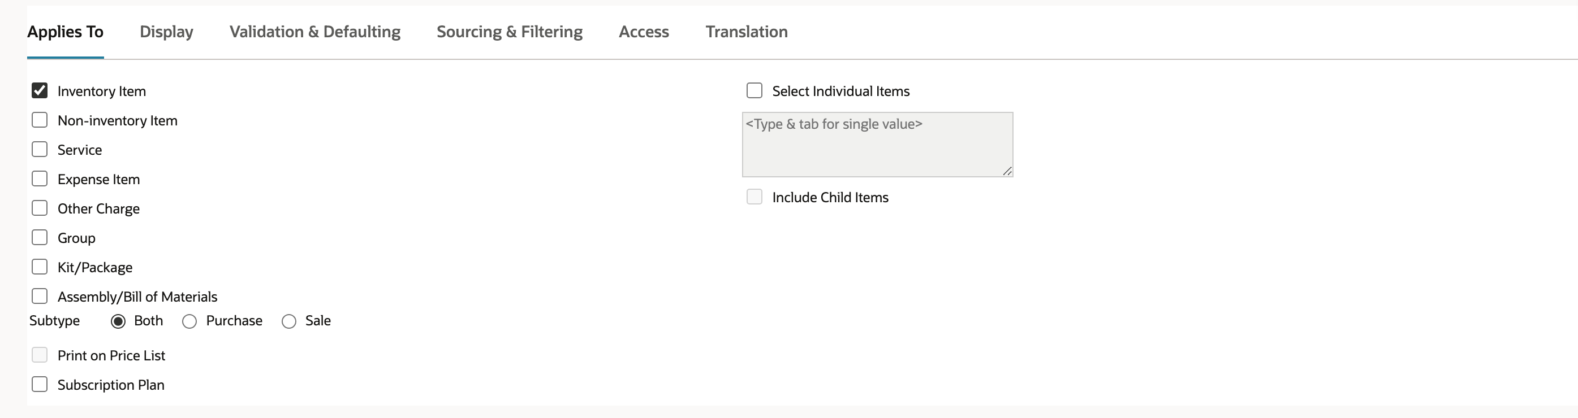Uncheck the Inventory Item checkbox

tap(40, 90)
